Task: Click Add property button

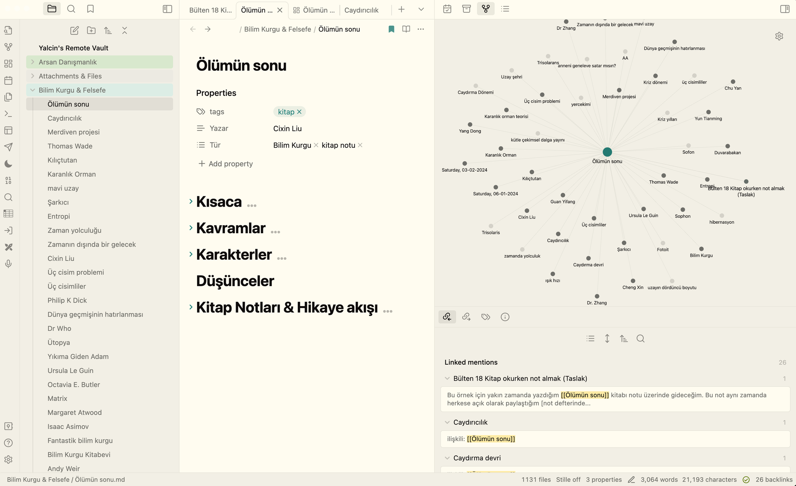Action: tap(225, 164)
